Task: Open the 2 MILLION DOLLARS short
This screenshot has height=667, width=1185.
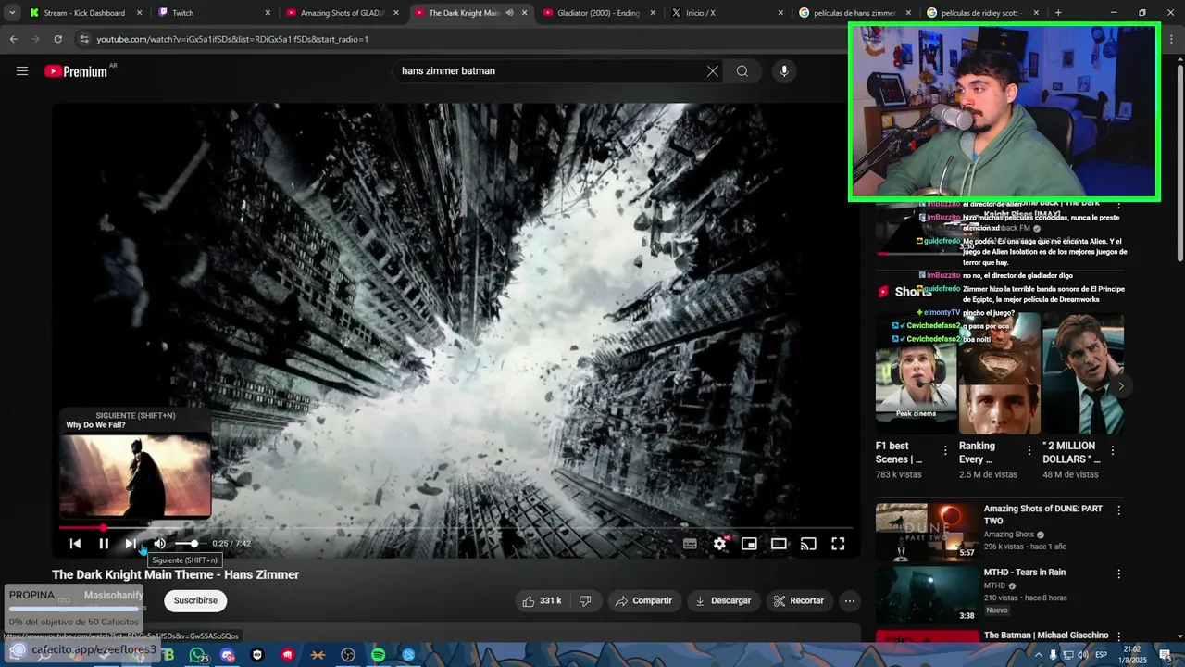Action: click(x=1083, y=373)
